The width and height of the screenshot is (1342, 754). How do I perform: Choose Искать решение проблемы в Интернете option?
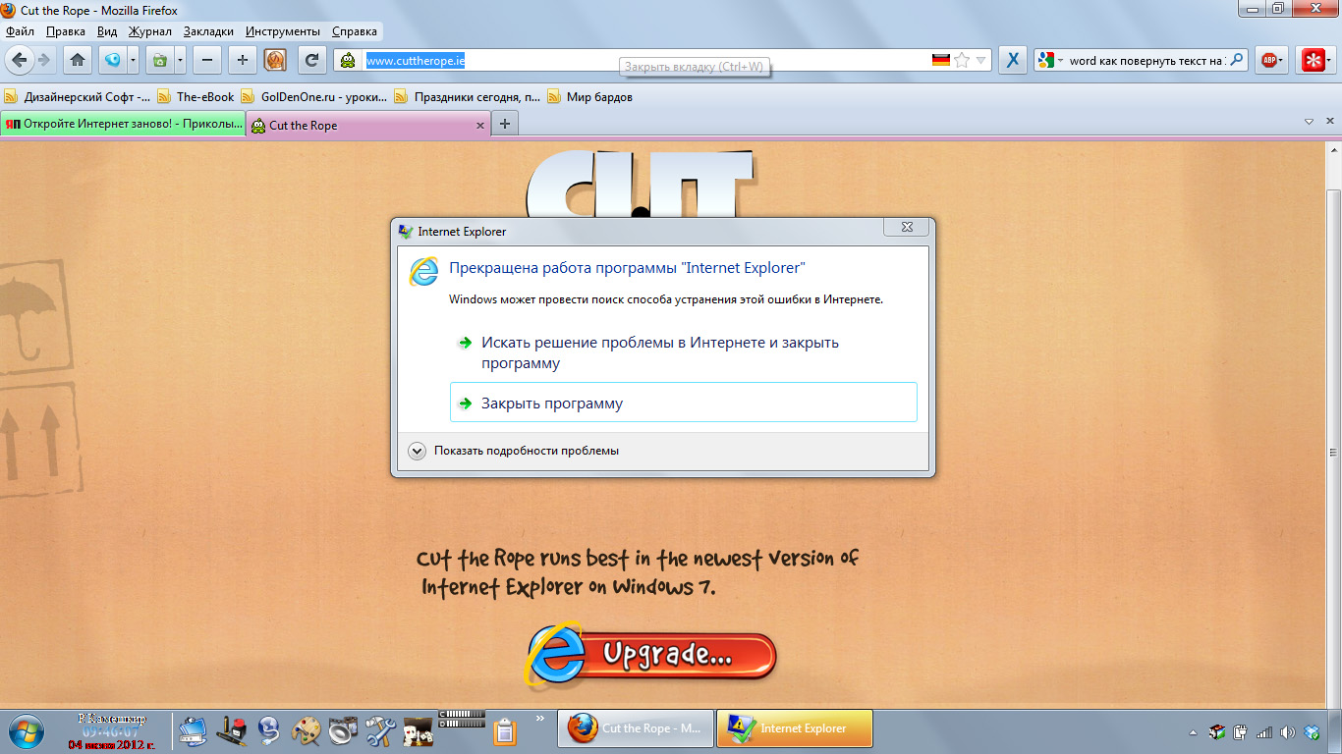[x=683, y=352]
